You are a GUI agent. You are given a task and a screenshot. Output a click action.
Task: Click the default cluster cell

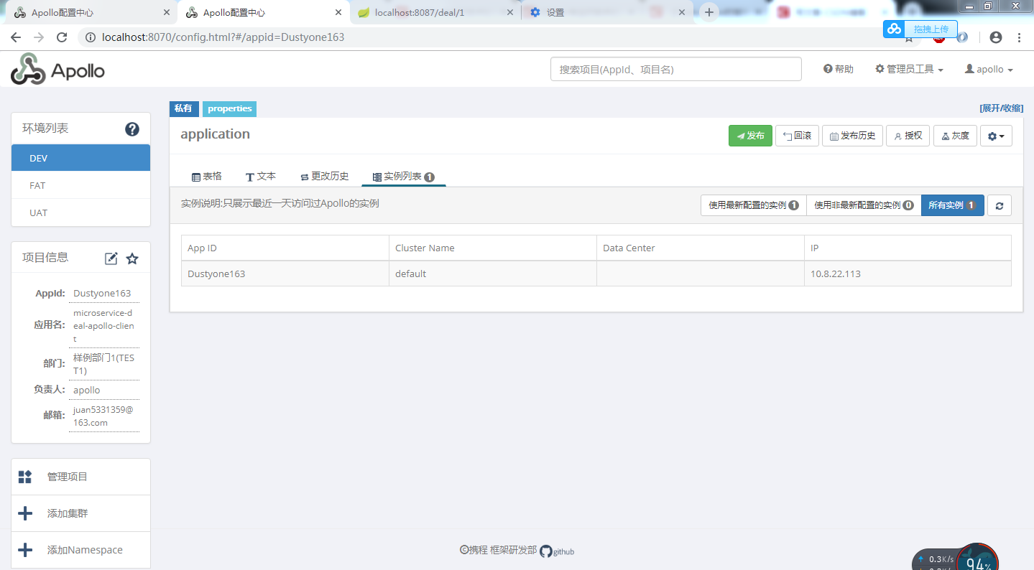tap(493, 274)
